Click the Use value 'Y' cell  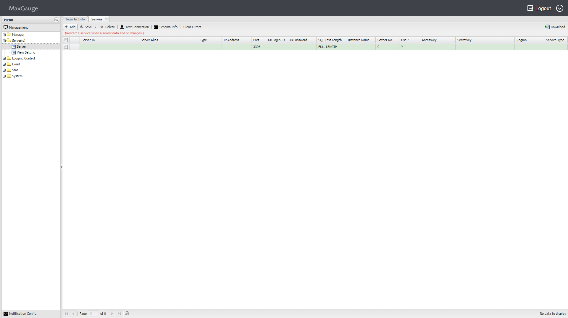409,47
